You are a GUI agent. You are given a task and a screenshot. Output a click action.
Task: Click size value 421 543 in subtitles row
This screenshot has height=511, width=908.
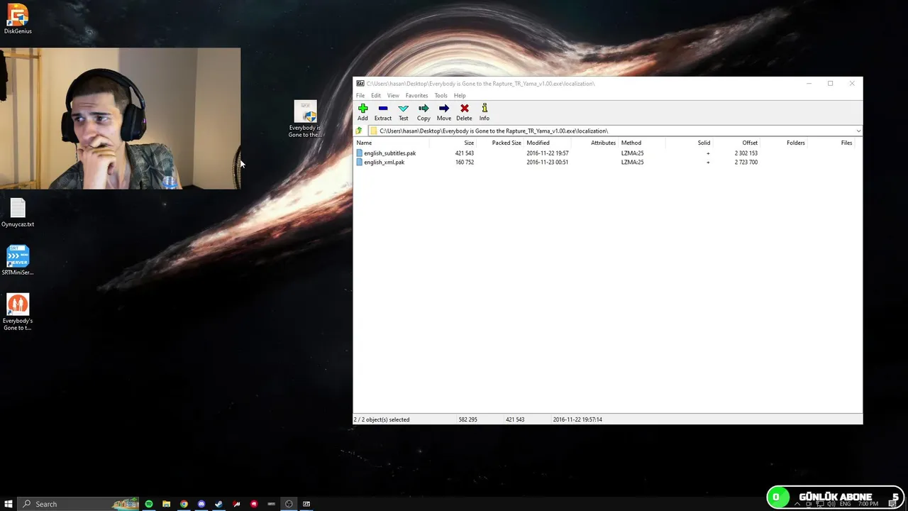point(464,153)
